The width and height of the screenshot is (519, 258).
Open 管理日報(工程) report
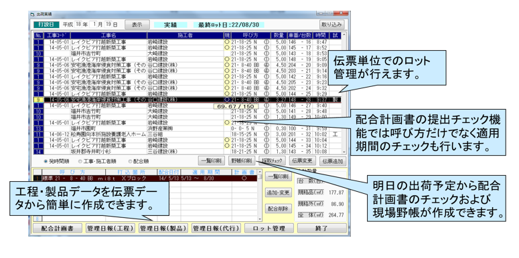coord(110,229)
